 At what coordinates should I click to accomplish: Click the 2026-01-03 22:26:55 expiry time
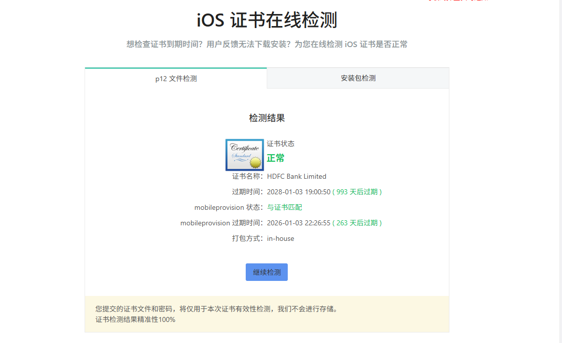[299, 223]
